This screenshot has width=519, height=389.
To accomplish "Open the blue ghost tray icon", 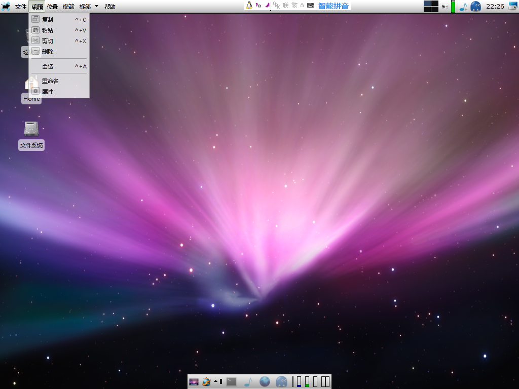I will coord(475,6).
